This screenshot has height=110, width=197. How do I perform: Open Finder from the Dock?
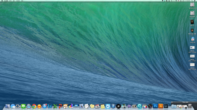pyautogui.click(x=8, y=106)
